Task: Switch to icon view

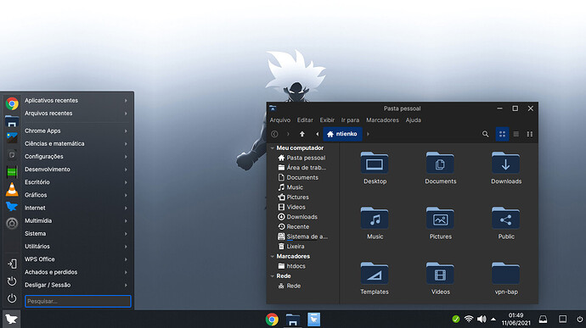Action: pos(502,134)
